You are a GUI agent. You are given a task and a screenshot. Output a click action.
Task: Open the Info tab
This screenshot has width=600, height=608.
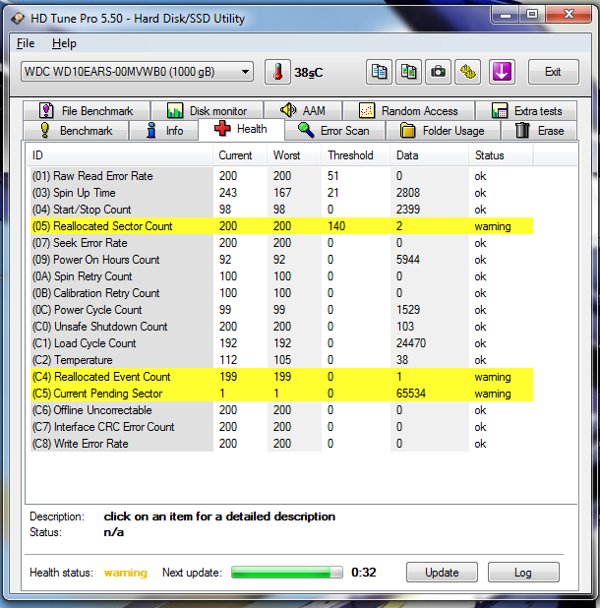click(164, 131)
